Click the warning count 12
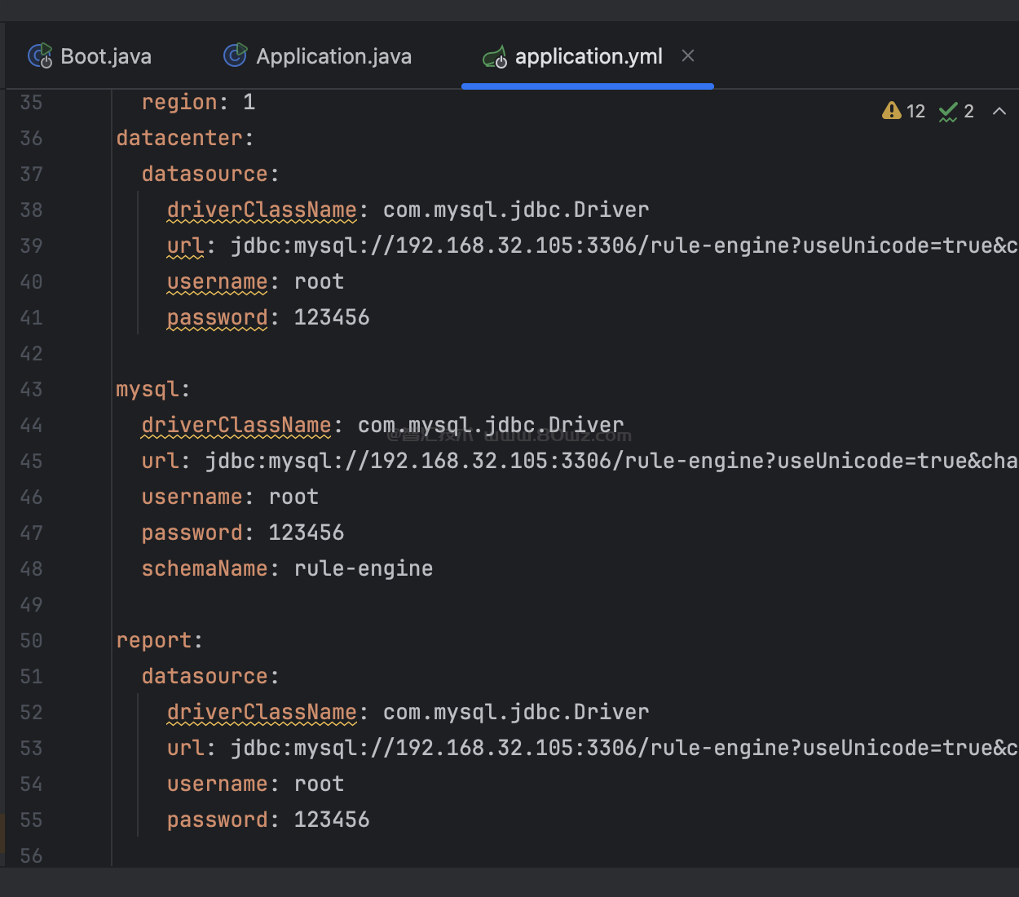This screenshot has height=897, width=1019. 915,112
